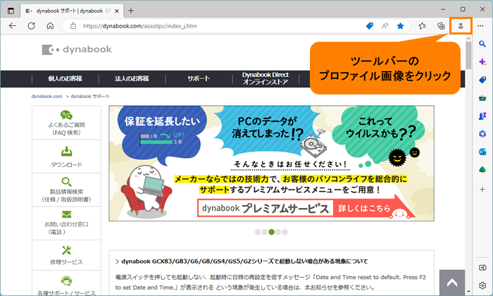Select the active green carousel dot
Screen dimensions: 493x296
(x=271, y=232)
